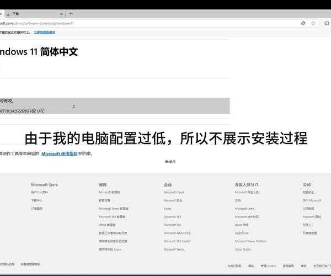Screen dimensions: 331x276
Task: Open Azure link under 企业
Action: click(167, 209)
